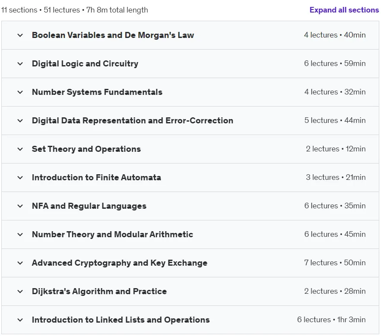Click the 6 lectures 1hr 3min label
The image size is (381, 336).
point(331,320)
